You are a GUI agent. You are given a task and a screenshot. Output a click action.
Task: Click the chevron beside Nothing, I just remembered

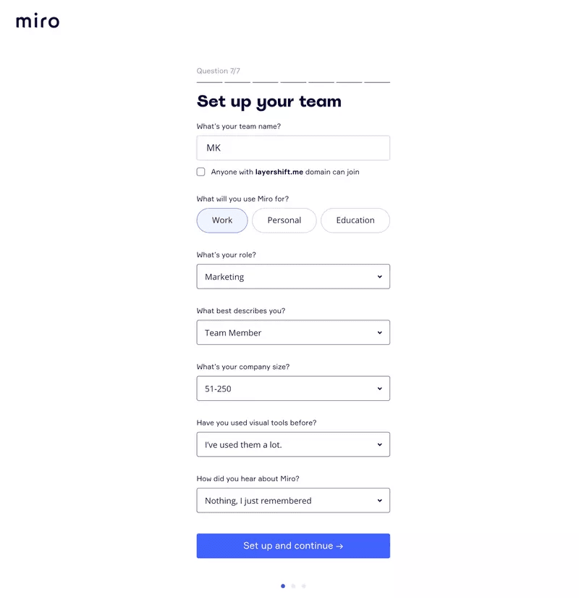coord(379,500)
